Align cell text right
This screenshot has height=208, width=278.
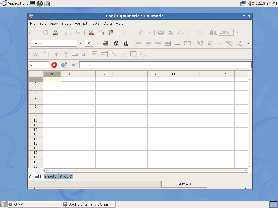point(158,43)
